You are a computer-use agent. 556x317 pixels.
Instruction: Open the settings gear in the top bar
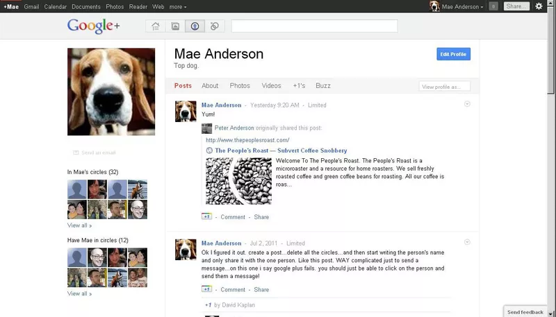(539, 6)
